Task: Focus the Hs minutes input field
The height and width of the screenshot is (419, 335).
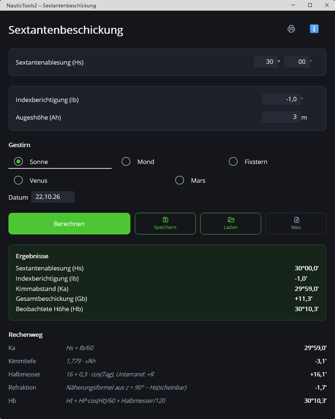Action: [x=297, y=62]
